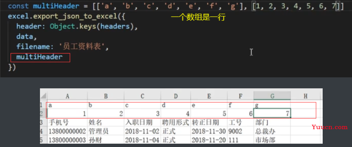352x147 pixels.
Task: Select column B header in the spreadsheet
Action: [106, 96]
